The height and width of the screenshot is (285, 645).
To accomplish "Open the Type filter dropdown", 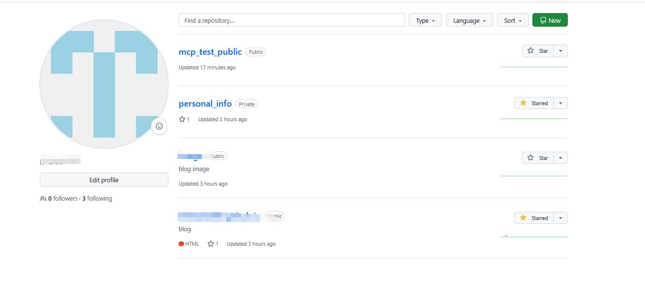I will point(426,20).
